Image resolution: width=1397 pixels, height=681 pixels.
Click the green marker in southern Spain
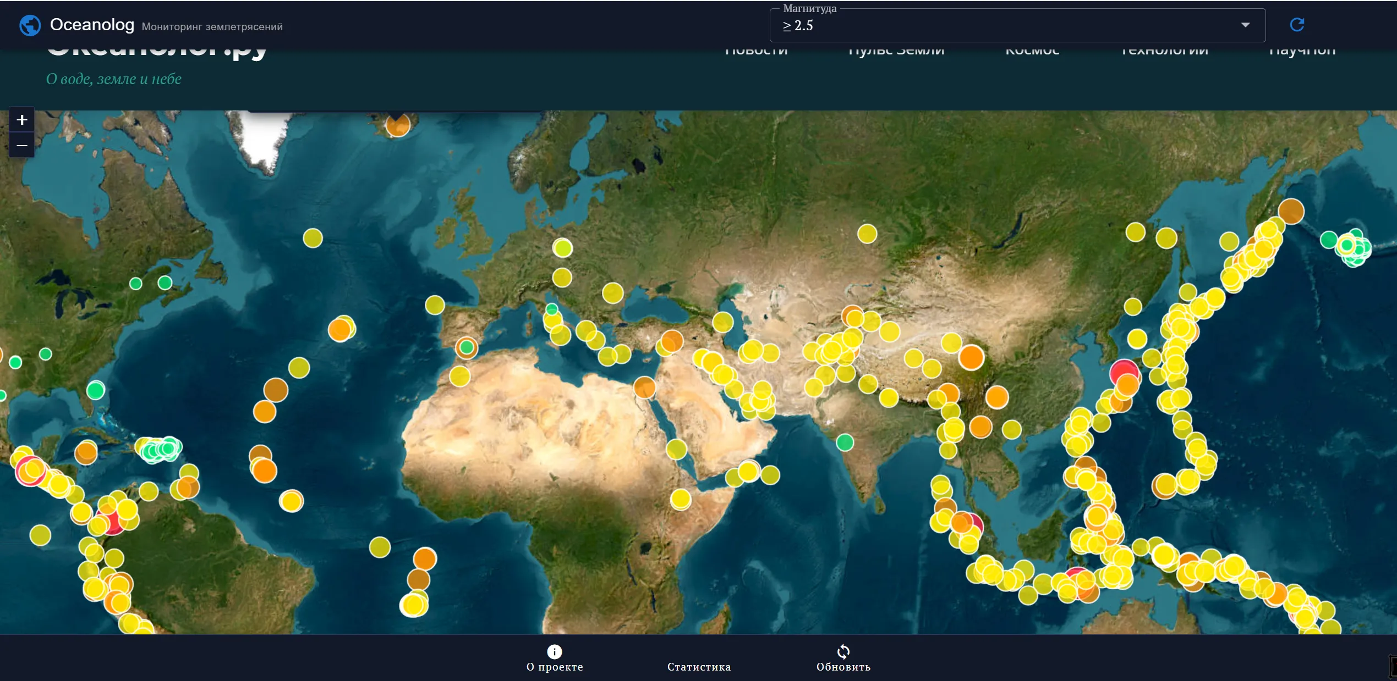[467, 347]
